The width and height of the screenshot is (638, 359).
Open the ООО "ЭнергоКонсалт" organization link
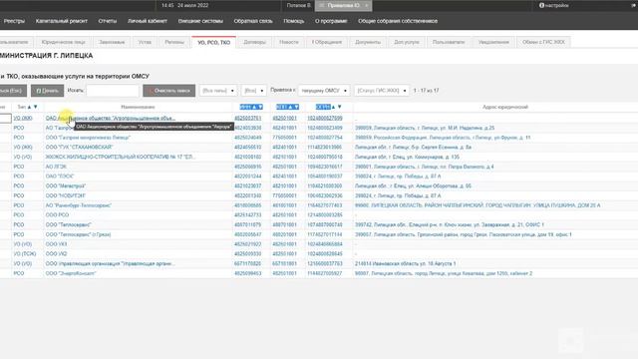coord(71,273)
